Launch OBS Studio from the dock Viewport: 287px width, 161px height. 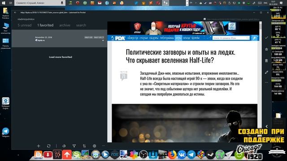[143, 155]
